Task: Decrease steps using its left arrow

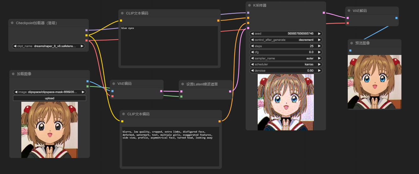Action: click(x=252, y=46)
